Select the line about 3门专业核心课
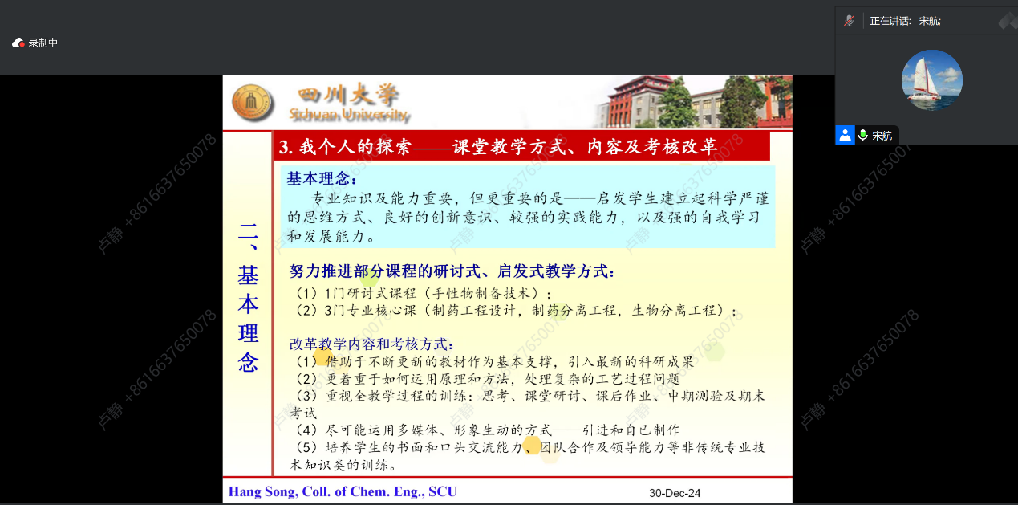 516,311
